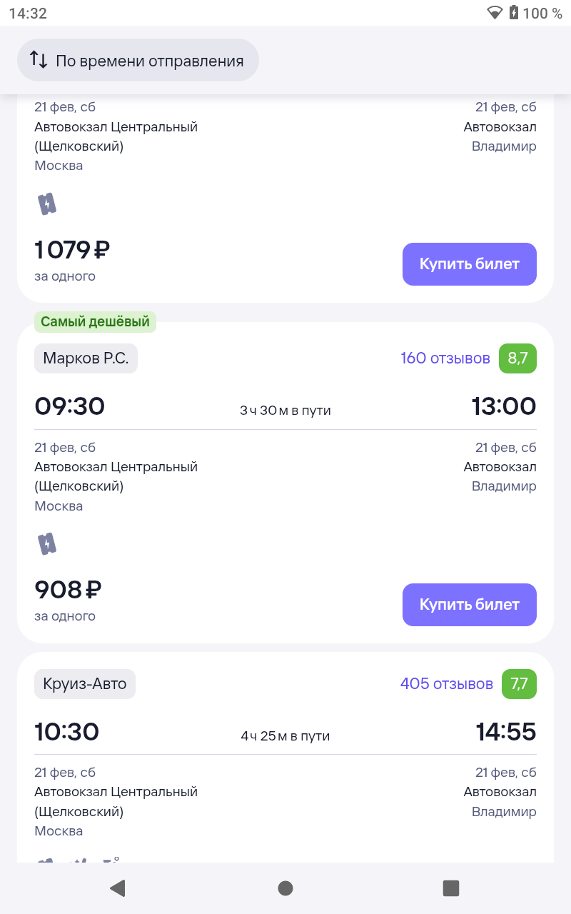Select the Марков Р.С. carrier label

click(86, 358)
